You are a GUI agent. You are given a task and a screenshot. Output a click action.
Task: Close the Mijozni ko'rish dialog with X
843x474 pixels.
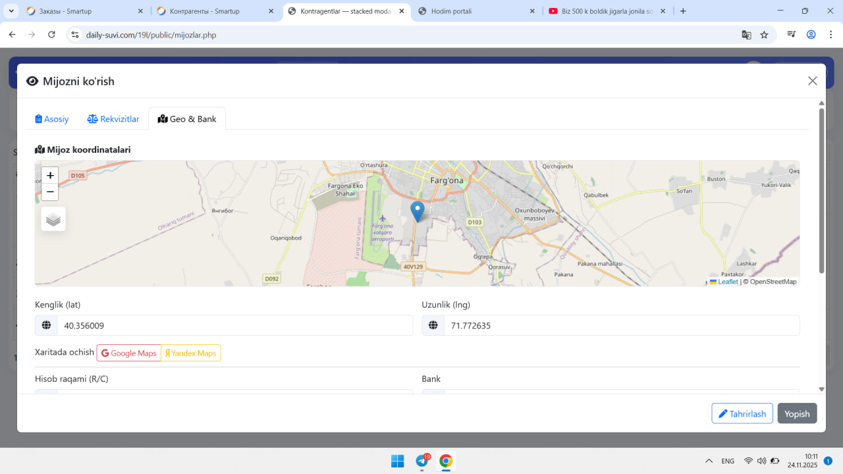click(812, 81)
